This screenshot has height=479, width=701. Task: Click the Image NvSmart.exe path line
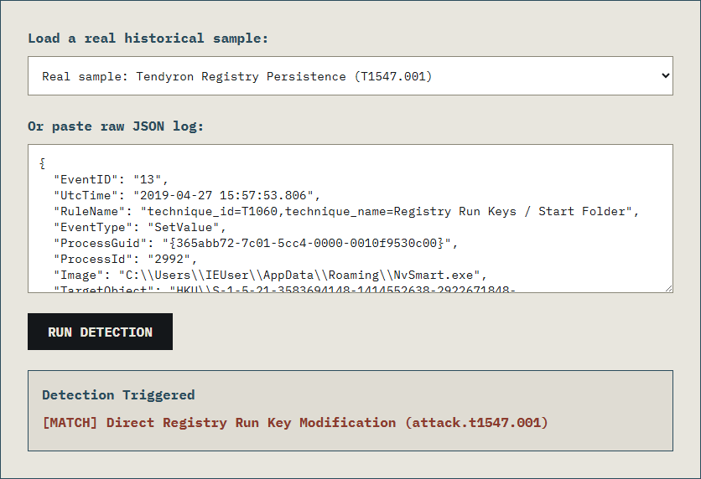(x=270, y=276)
